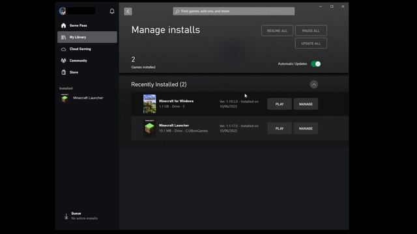Click the Queue 'No active installs' text
This screenshot has width=417, height=234.
tap(84, 218)
